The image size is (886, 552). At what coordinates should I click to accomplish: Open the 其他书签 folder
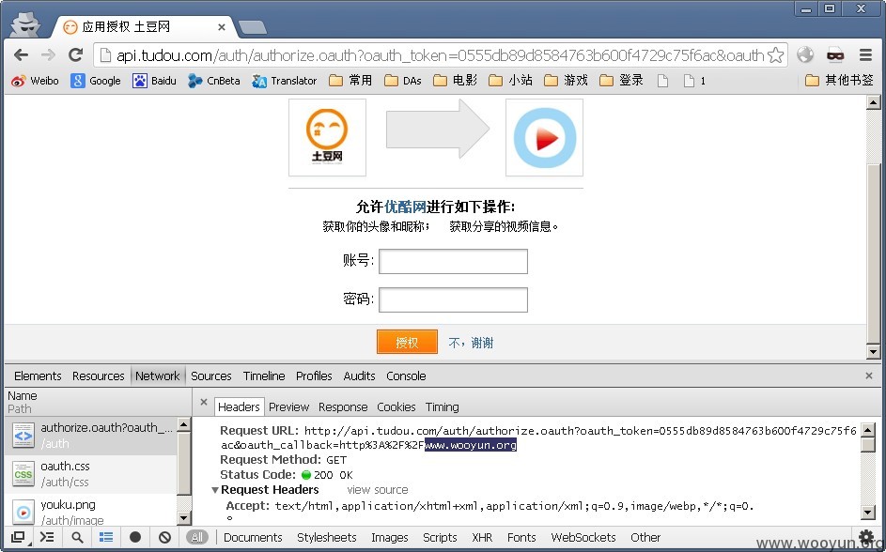(839, 81)
